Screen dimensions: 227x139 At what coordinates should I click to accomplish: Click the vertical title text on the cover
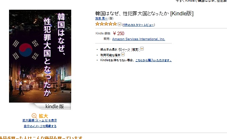point(54,54)
